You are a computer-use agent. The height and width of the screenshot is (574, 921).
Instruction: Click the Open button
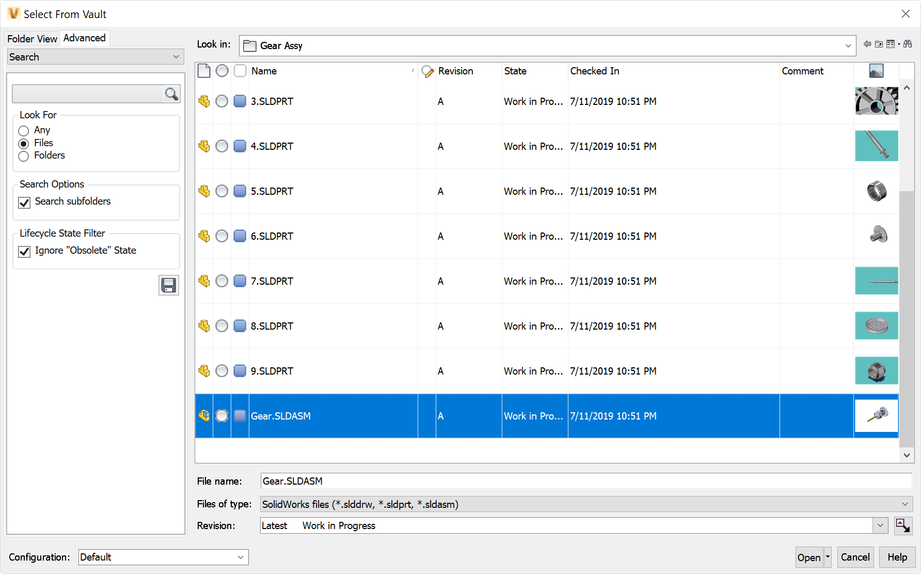(x=809, y=557)
